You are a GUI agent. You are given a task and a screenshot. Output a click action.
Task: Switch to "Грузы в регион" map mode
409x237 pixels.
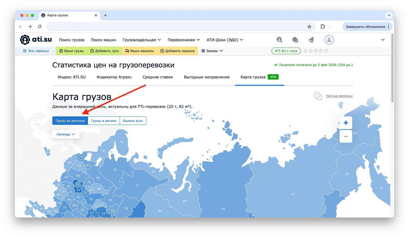(x=104, y=121)
